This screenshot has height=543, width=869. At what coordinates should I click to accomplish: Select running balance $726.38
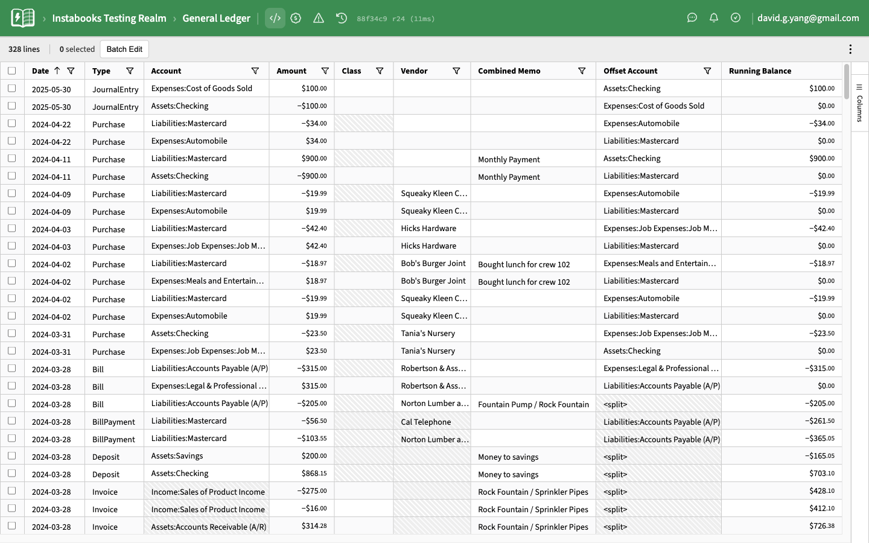781,526
